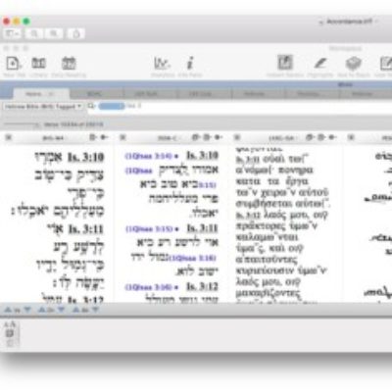Click the first blue up navigation arrow
Image resolution: width=392 pixels, height=392 pixels.
[8, 310]
